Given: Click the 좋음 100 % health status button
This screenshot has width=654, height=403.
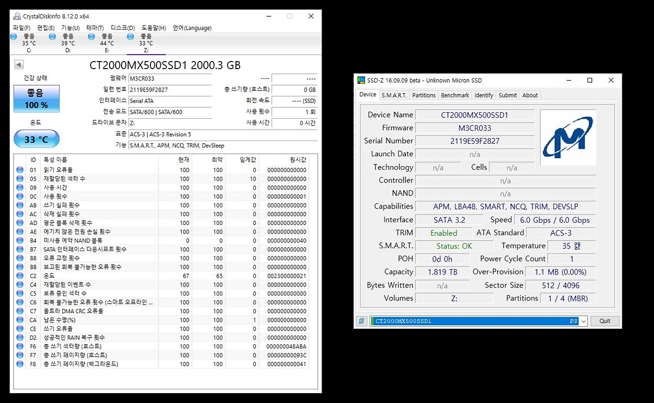Looking at the screenshot, I should pyautogui.click(x=37, y=99).
